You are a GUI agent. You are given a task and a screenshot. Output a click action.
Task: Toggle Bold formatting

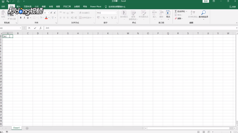tap(21, 18)
